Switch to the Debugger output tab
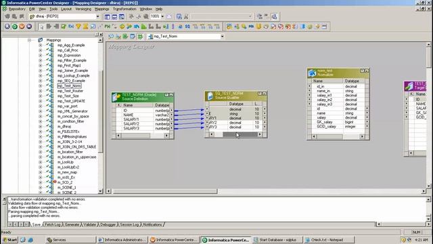Image resolution: width=433 pixels, height=244 pixels. (x=108, y=224)
